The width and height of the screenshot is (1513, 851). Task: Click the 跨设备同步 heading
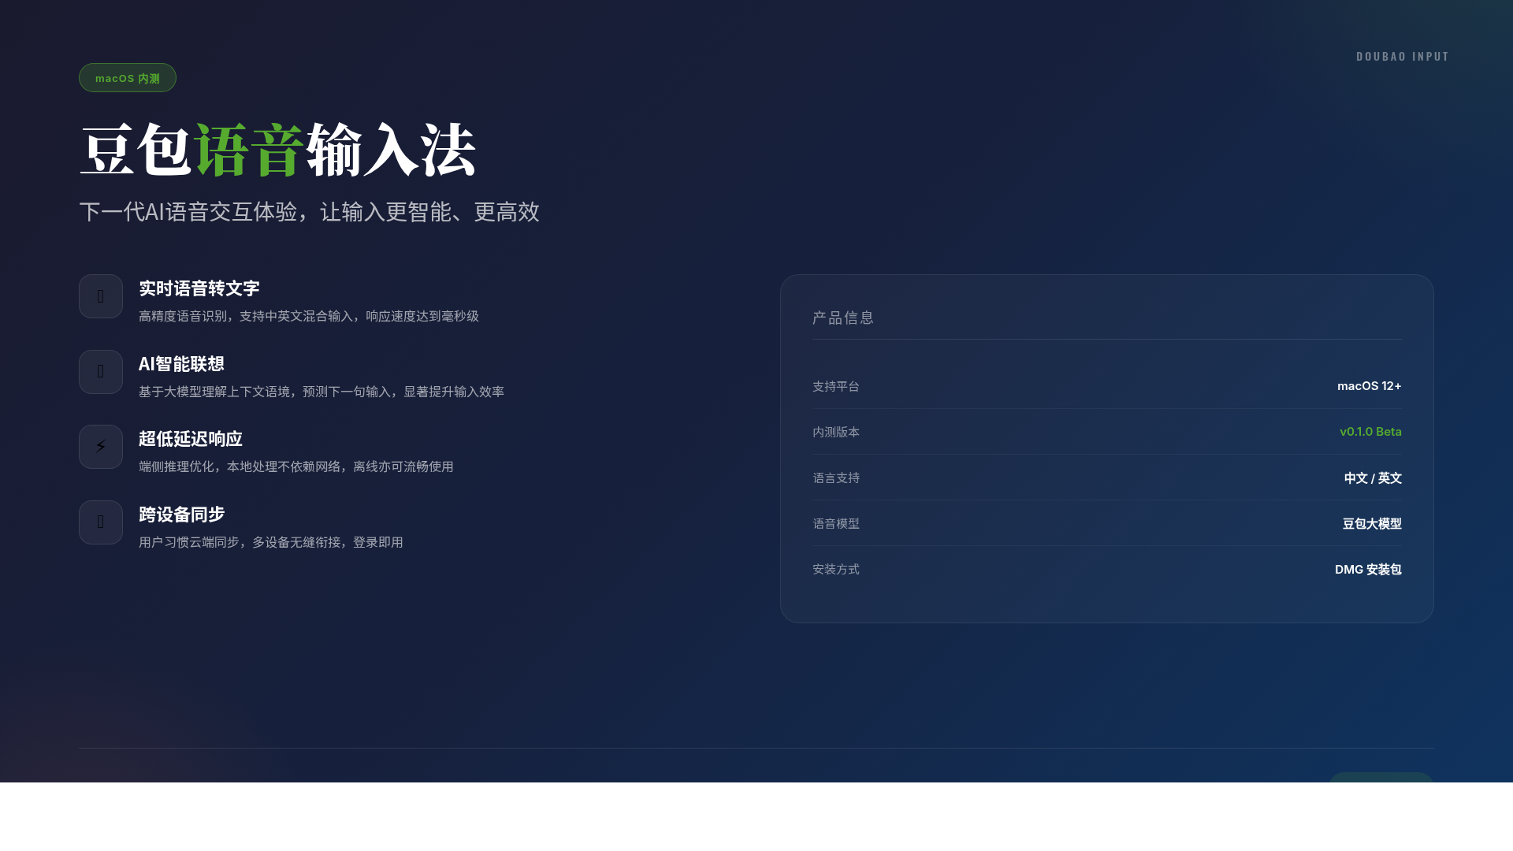(182, 515)
